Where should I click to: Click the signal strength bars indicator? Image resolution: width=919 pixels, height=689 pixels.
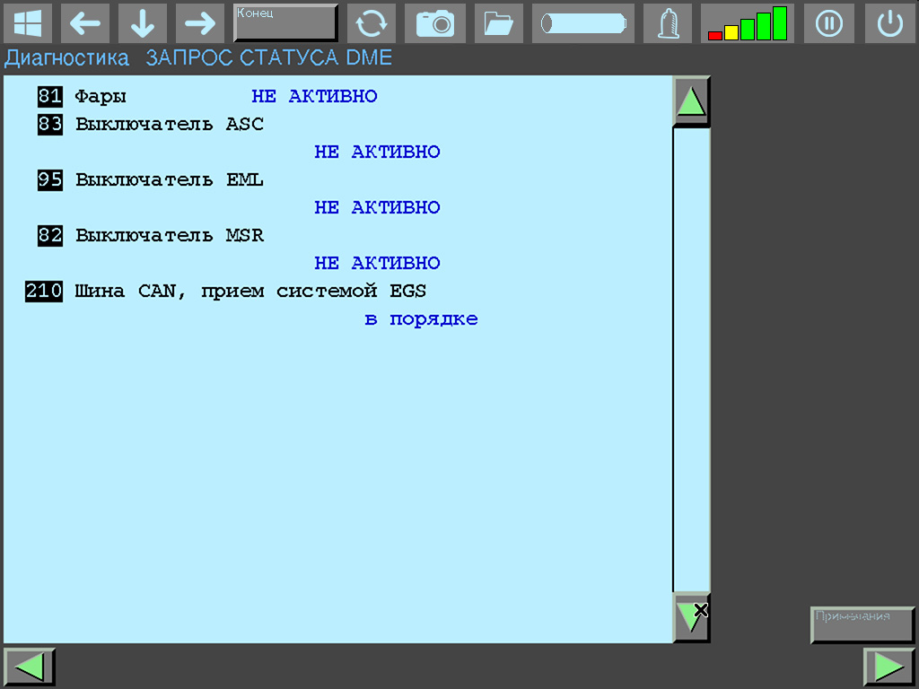747,23
